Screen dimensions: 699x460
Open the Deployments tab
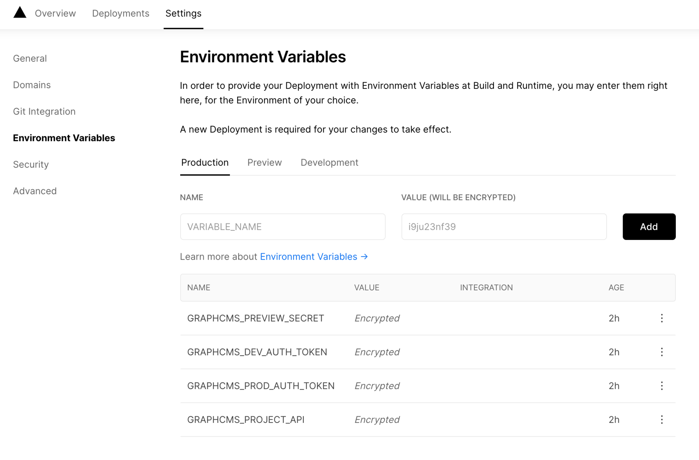(x=121, y=13)
